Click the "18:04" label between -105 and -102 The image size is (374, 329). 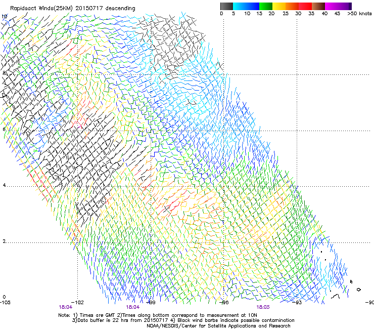pyautogui.click(x=66, y=307)
